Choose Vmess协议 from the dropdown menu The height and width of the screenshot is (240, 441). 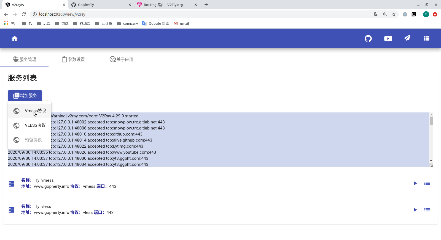point(29,111)
